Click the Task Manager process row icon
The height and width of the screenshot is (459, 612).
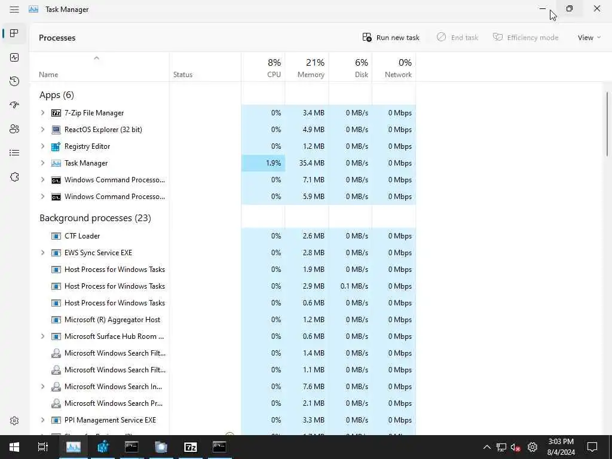coord(56,163)
